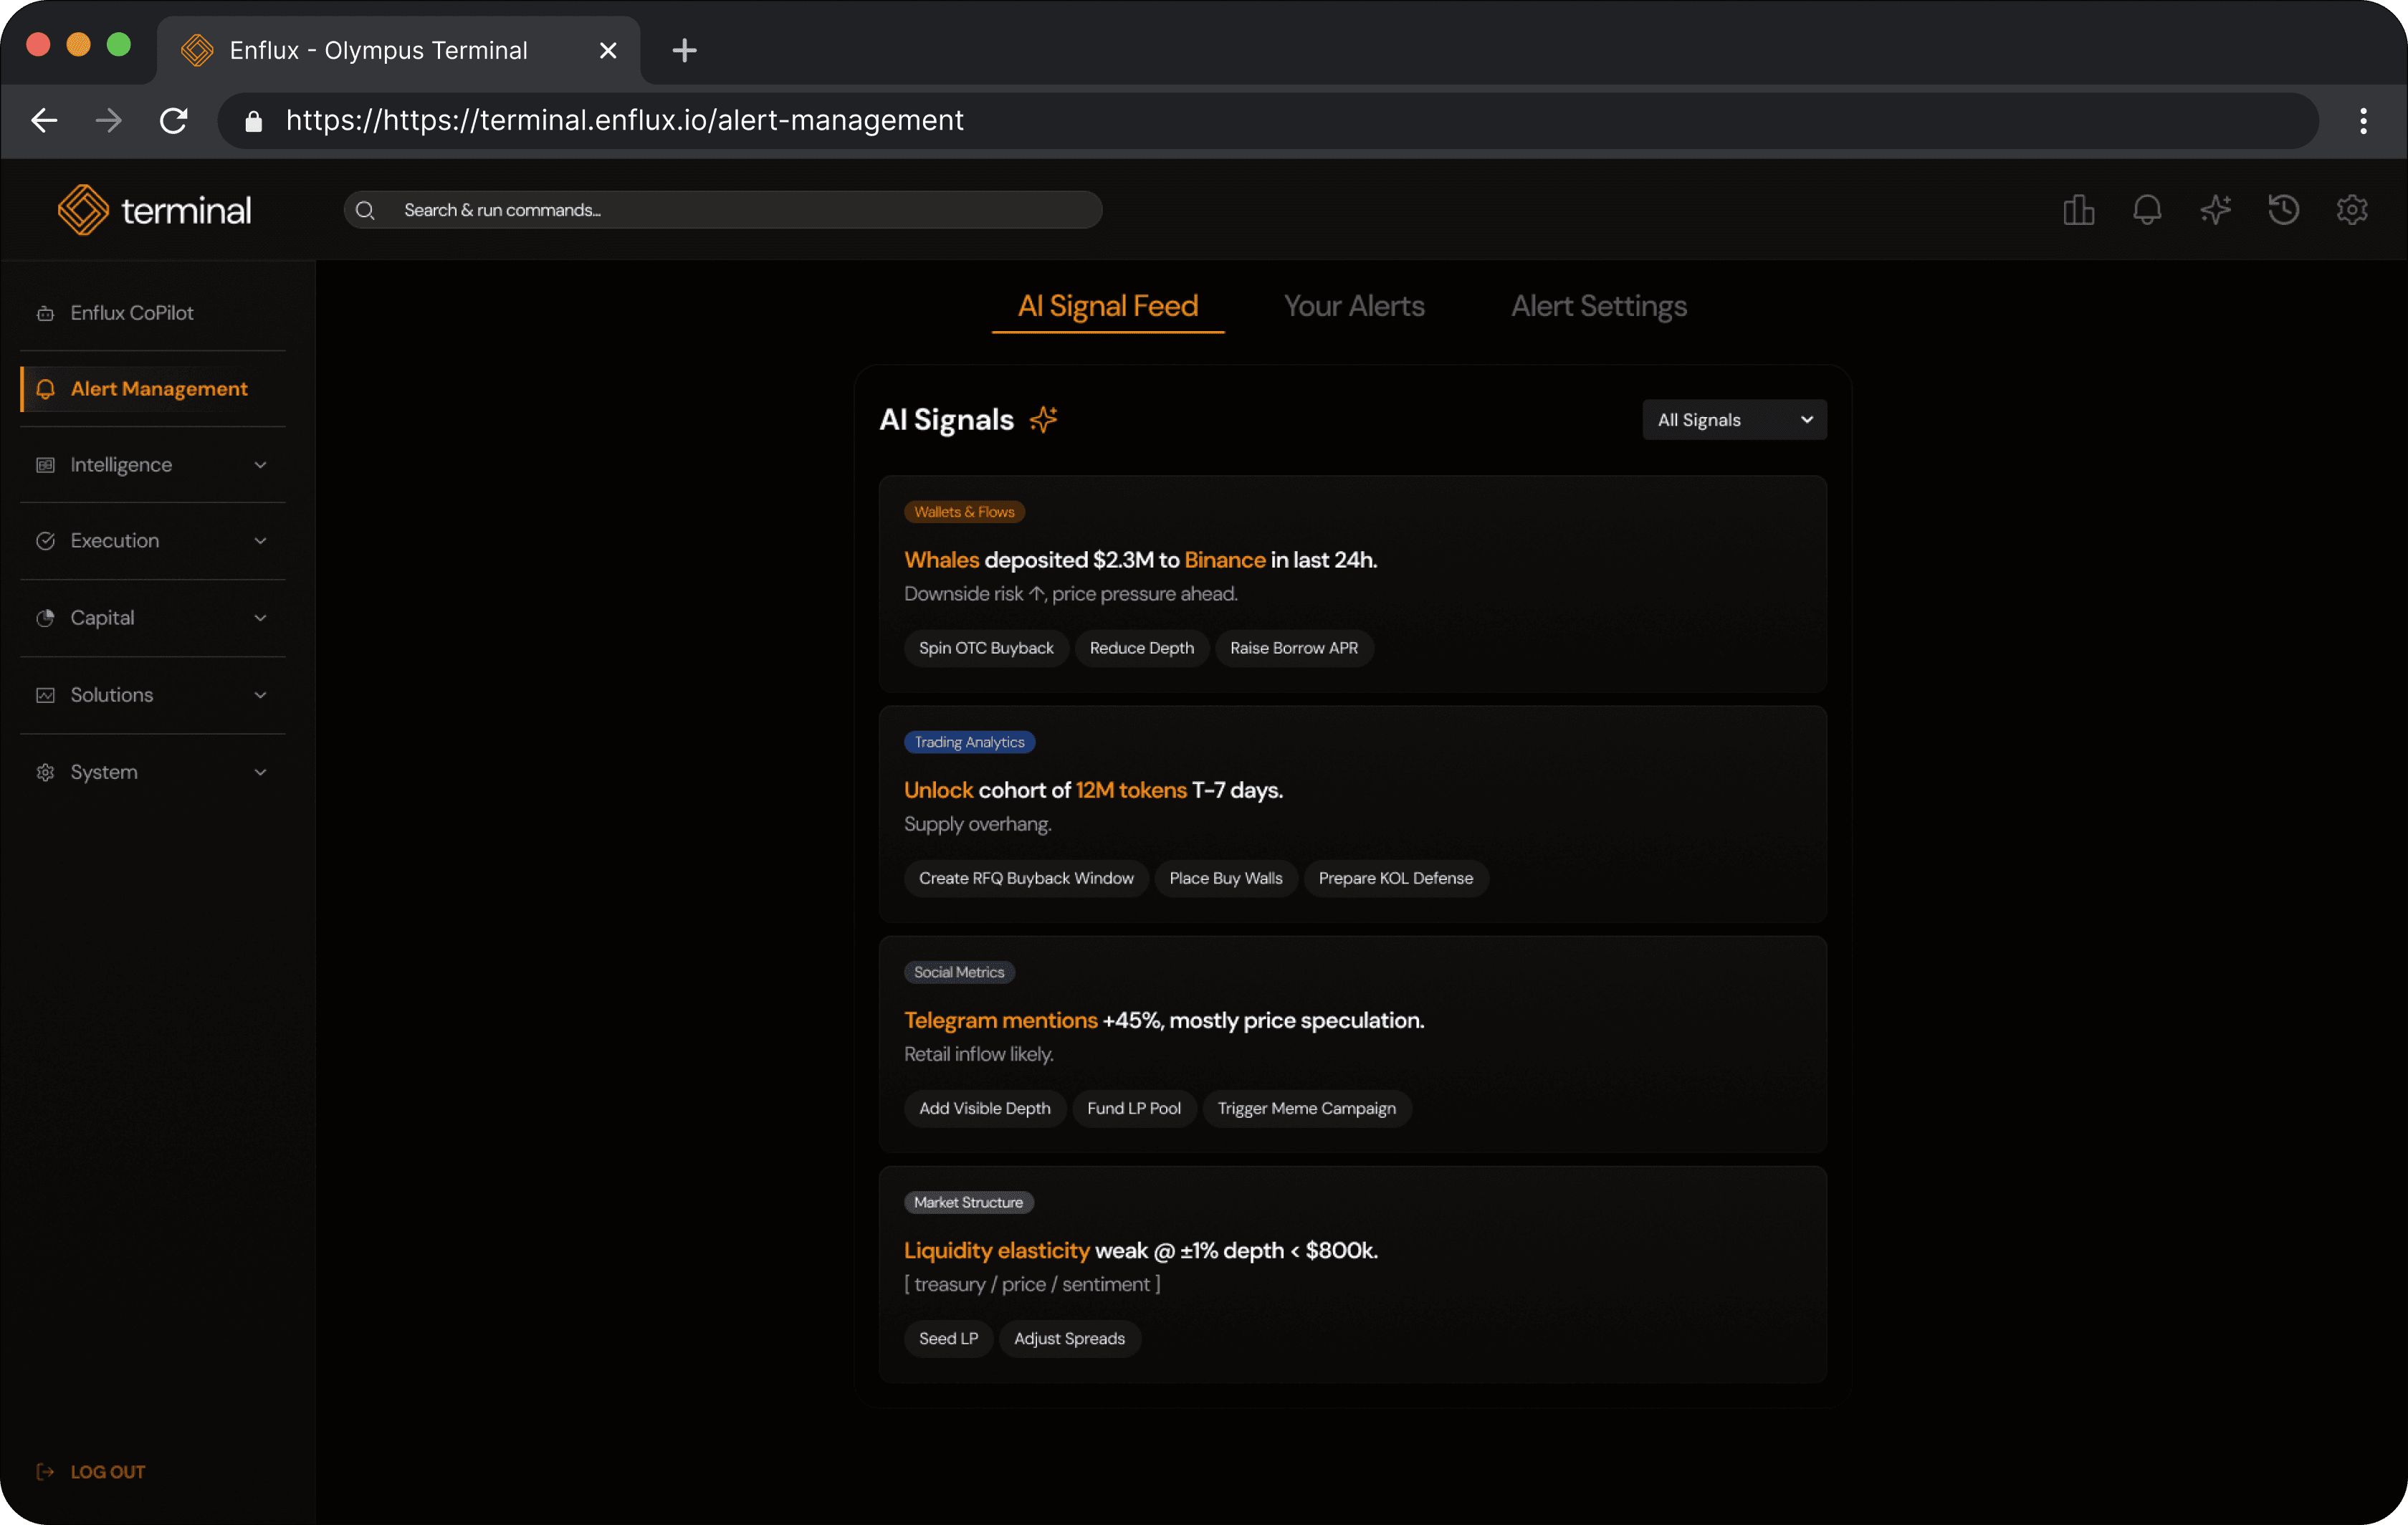
Task: Click the sparkle next to AI Signals
Action: point(1043,420)
